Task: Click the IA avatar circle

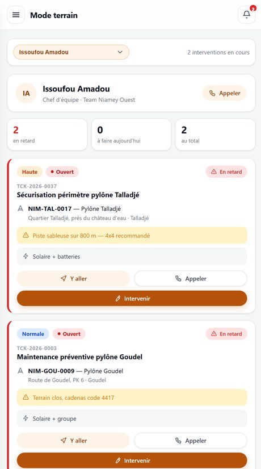Action: click(x=26, y=93)
